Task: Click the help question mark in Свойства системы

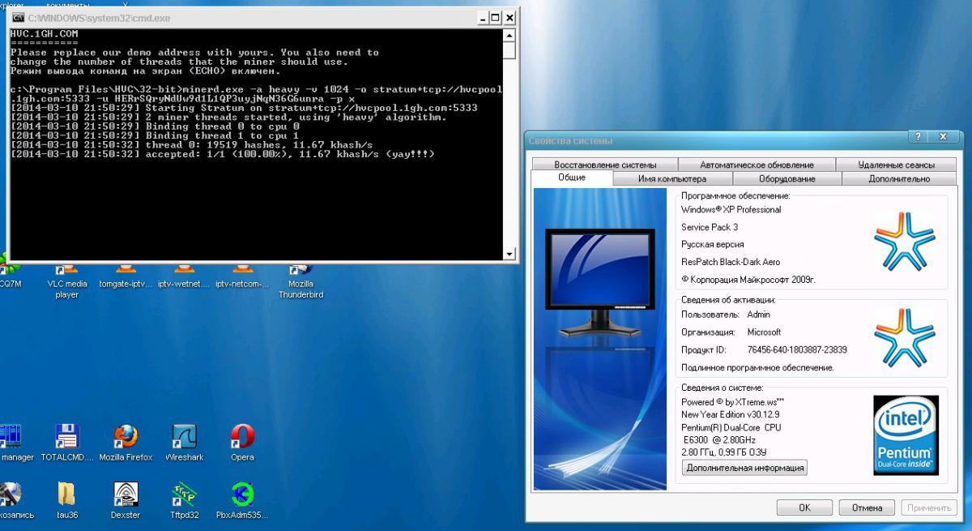Action: click(x=919, y=137)
